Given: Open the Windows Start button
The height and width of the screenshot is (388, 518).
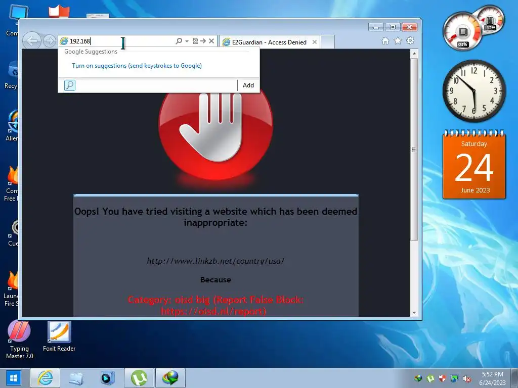Looking at the screenshot, I should pyautogui.click(x=14, y=378).
